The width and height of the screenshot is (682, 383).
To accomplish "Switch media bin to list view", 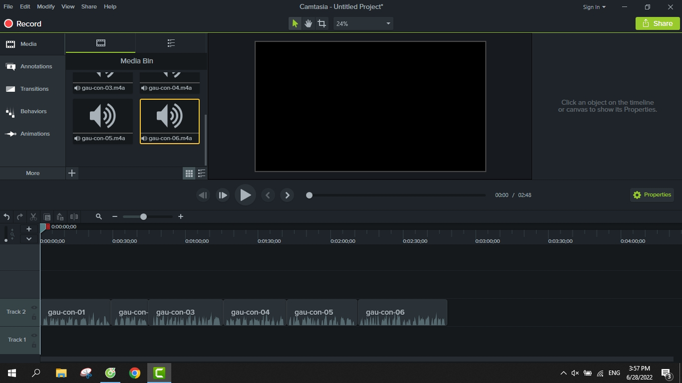I will click(x=202, y=173).
